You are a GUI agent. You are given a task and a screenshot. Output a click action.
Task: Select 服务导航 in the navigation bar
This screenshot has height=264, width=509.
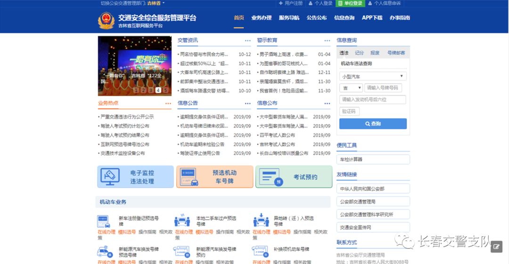pyautogui.click(x=289, y=18)
